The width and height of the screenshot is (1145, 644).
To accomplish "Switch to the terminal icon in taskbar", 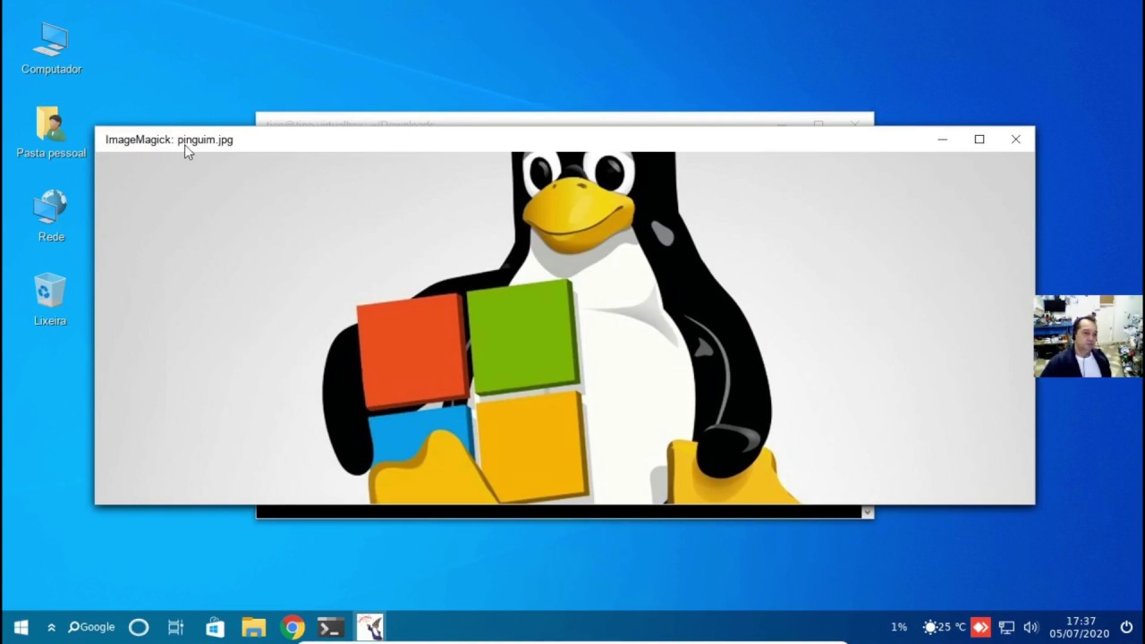I will [x=331, y=627].
